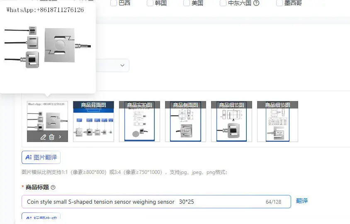Select the 商品实拍图 thumbnail
Image resolution: width=350 pixels, height=224 pixels.
139,121
